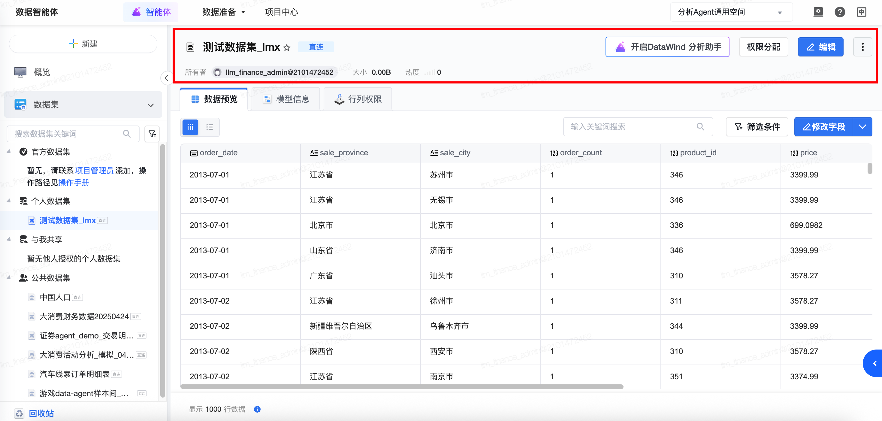
Task: Open the 大消费活动分析_模拟_04 dataset
Action: point(87,355)
